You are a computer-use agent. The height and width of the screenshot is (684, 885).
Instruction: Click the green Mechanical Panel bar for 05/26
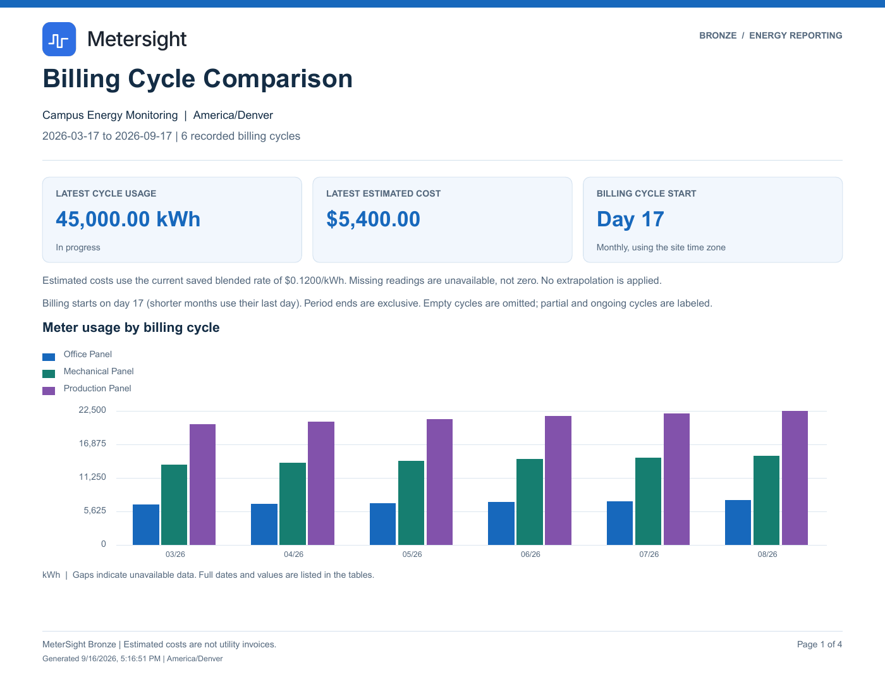pyautogui.click(x=412, y=503)
